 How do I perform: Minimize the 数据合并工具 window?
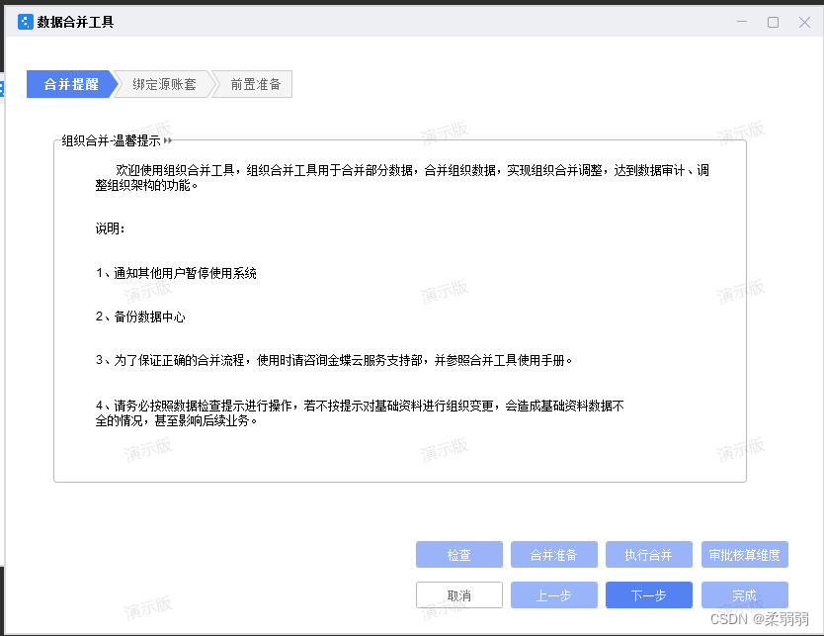click(x=742, y=21)
